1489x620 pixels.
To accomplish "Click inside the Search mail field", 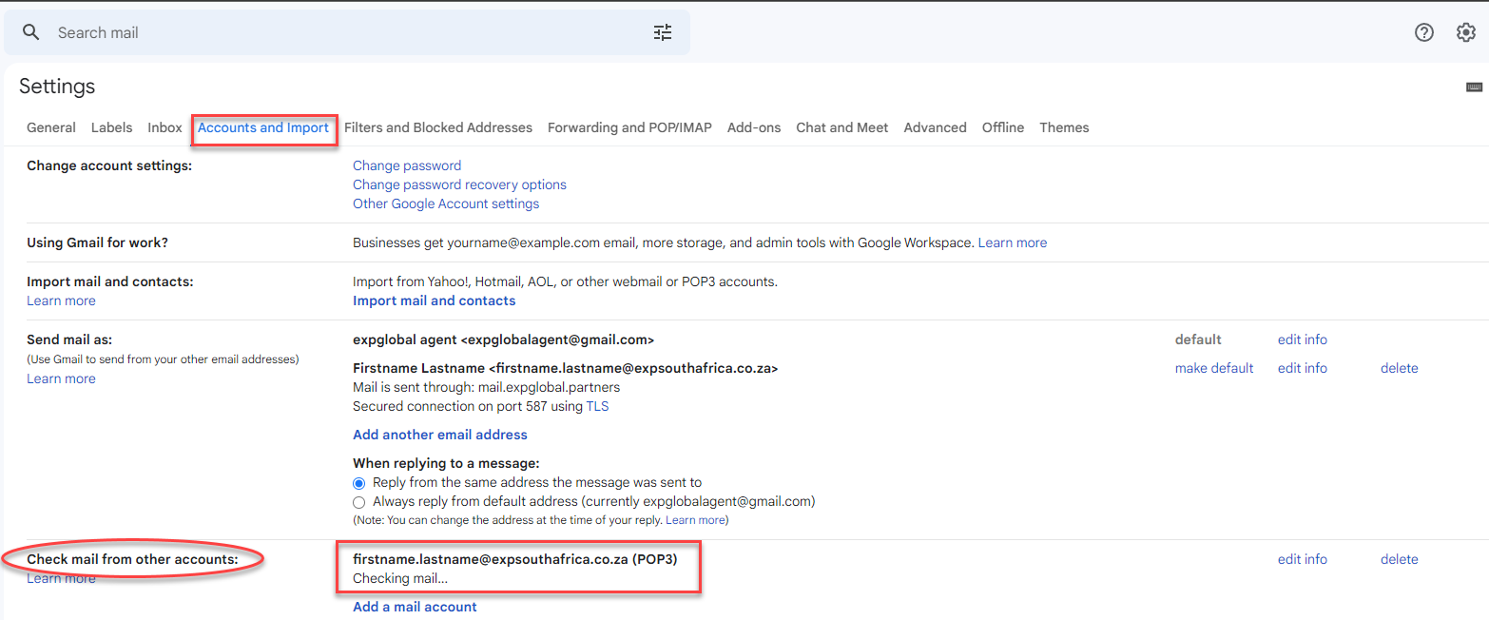I will [x=342, y=32].
